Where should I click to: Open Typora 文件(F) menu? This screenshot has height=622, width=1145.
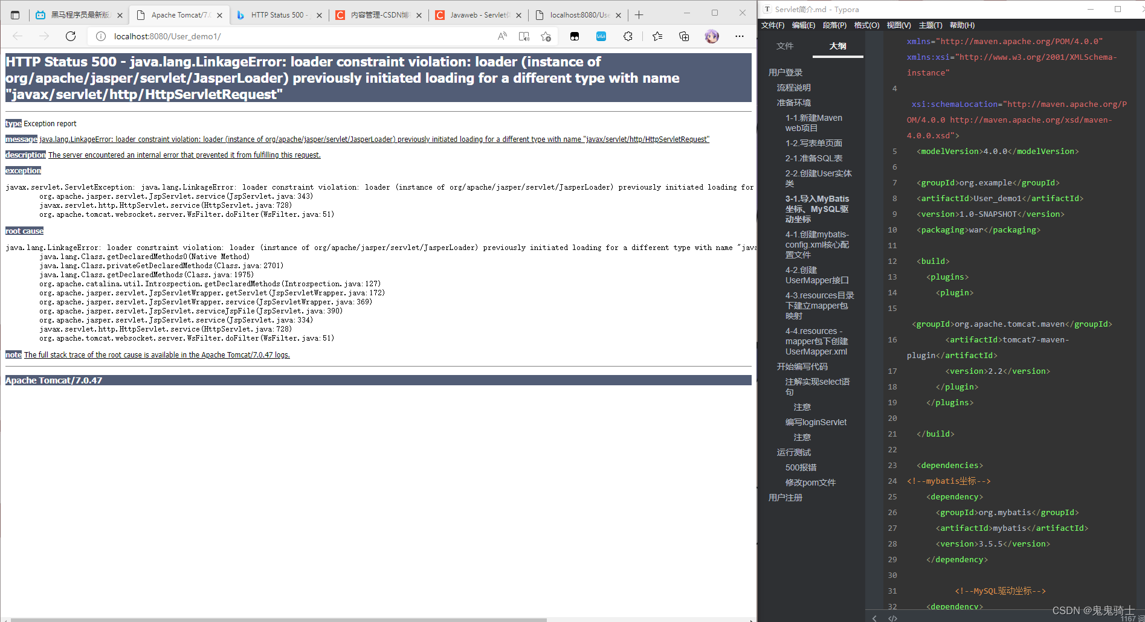tap(773, 25)
